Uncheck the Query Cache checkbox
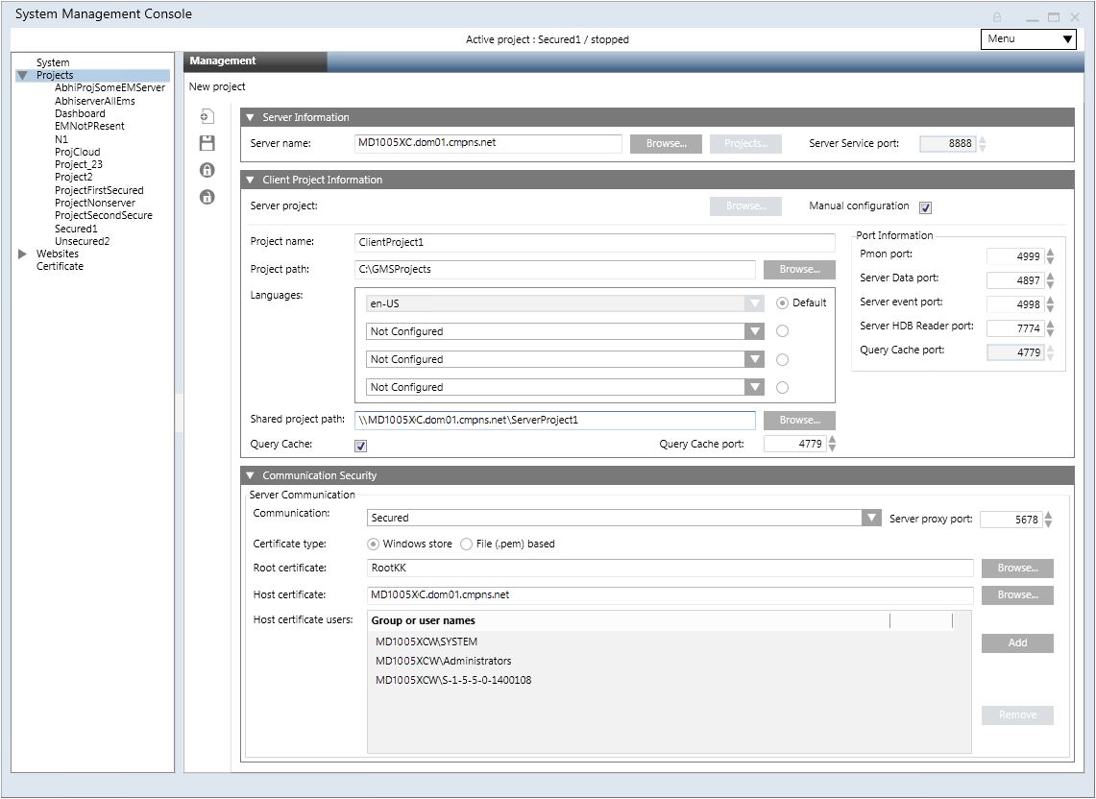The image size is (1096, 799). pos(361,446)
